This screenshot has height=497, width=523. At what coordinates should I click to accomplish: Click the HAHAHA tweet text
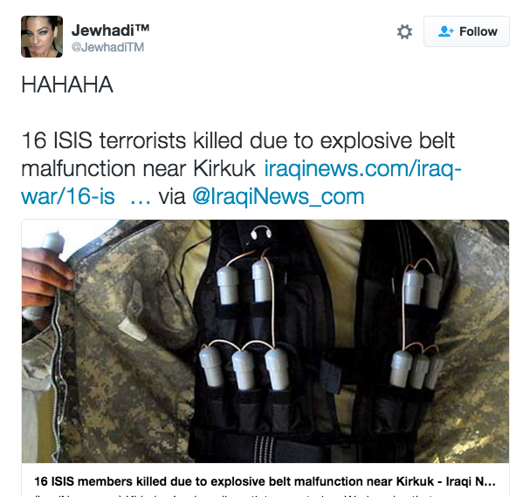tap(67, 85)
